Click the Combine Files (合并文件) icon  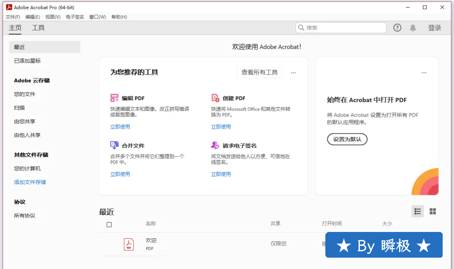[114, 145]
